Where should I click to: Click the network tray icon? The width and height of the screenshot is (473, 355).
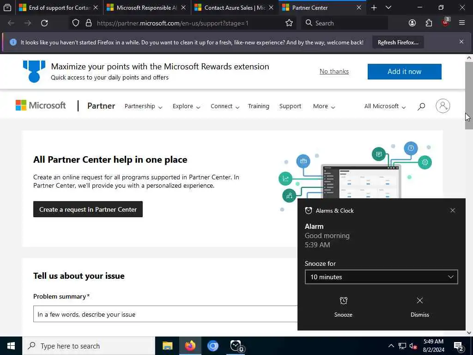[402, 346]
